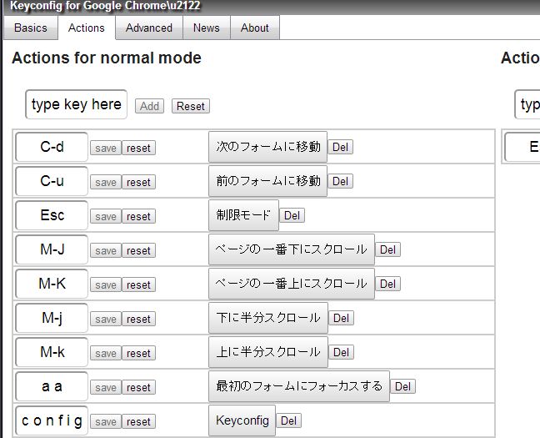Open action button 最初のフォームにフォーカスする

click(x=299, y=386)
